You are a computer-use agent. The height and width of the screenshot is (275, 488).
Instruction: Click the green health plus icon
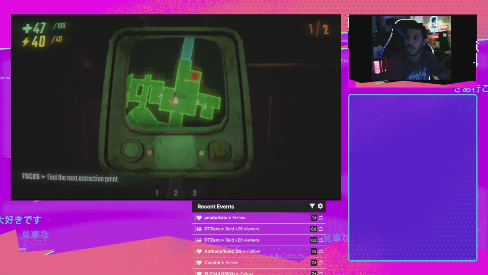pos(27,29)
